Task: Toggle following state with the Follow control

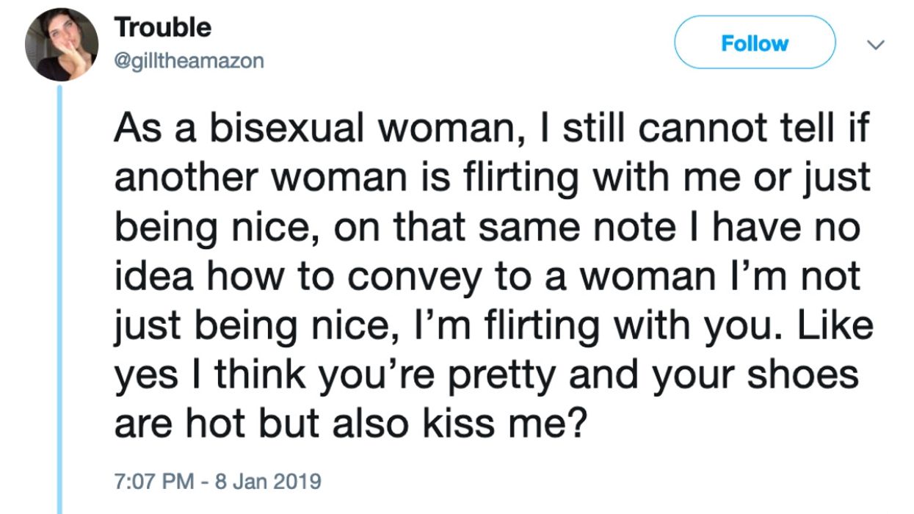Action: point(754,42)
